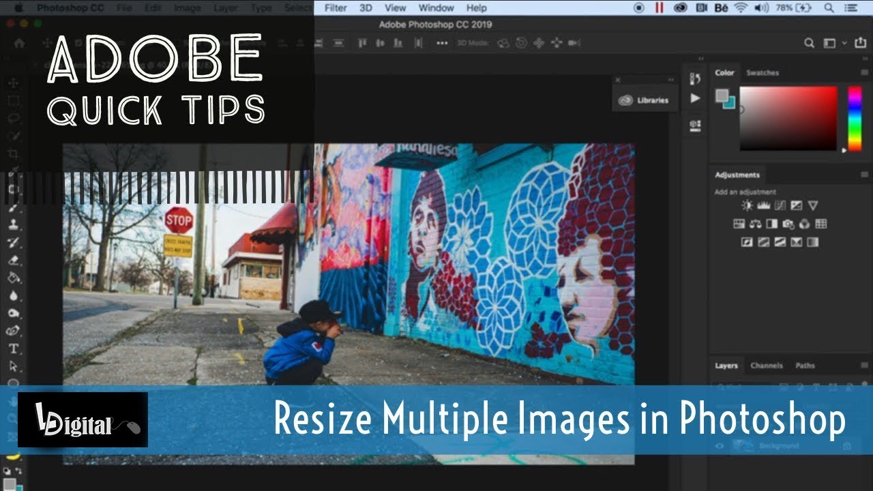The width and height of the screenshot is (873, 491).
Task: Select the dimmed Move tool
Action: pyautogui.click(x=13, y=83)
